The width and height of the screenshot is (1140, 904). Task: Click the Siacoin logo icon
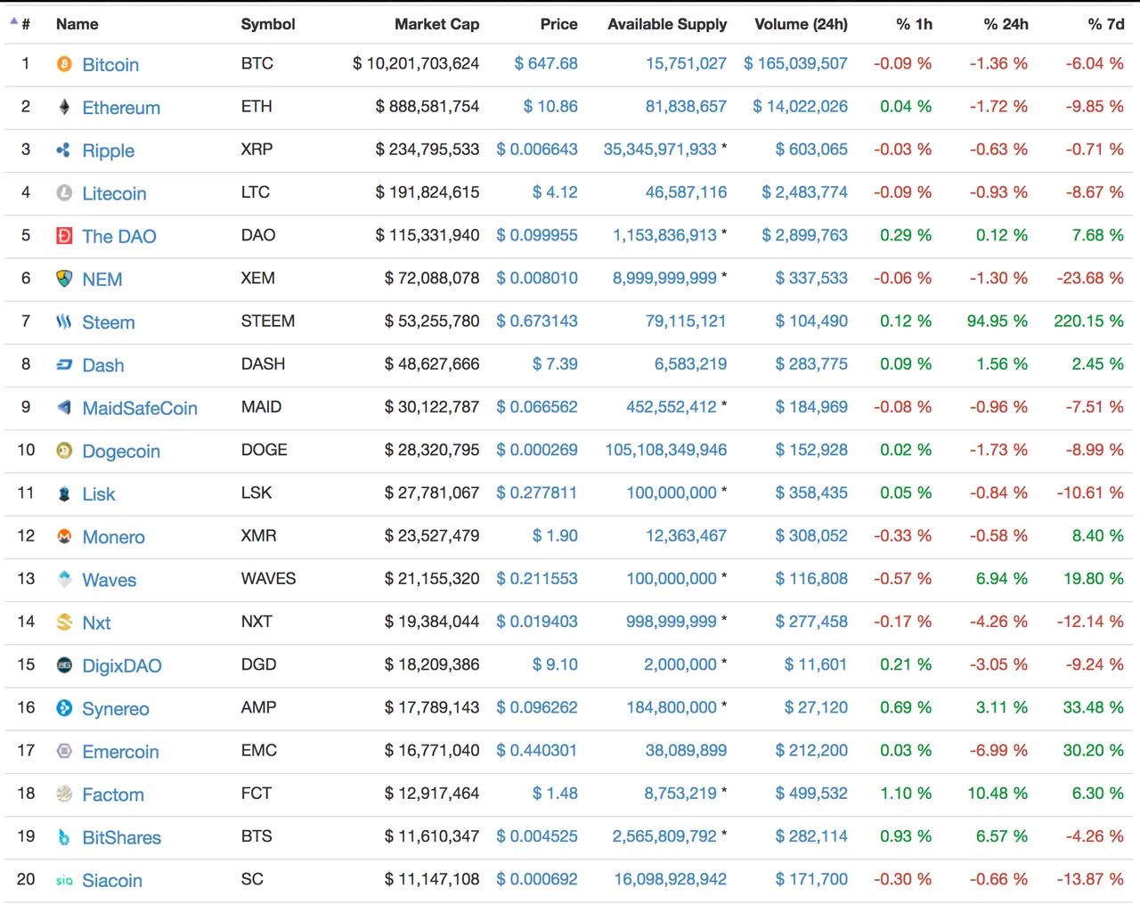coord(64,880)
